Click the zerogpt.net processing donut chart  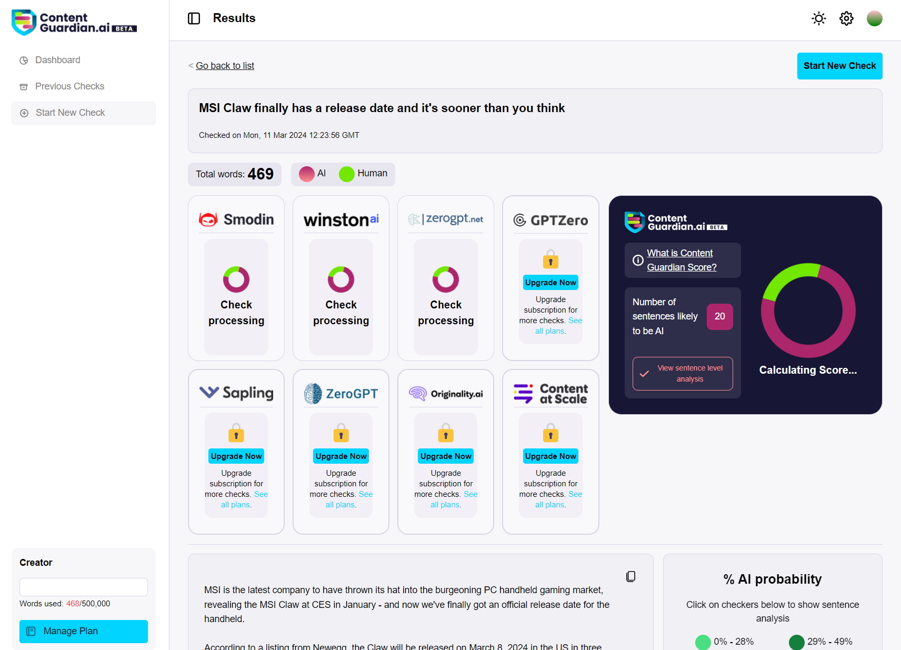pos(446,279)
